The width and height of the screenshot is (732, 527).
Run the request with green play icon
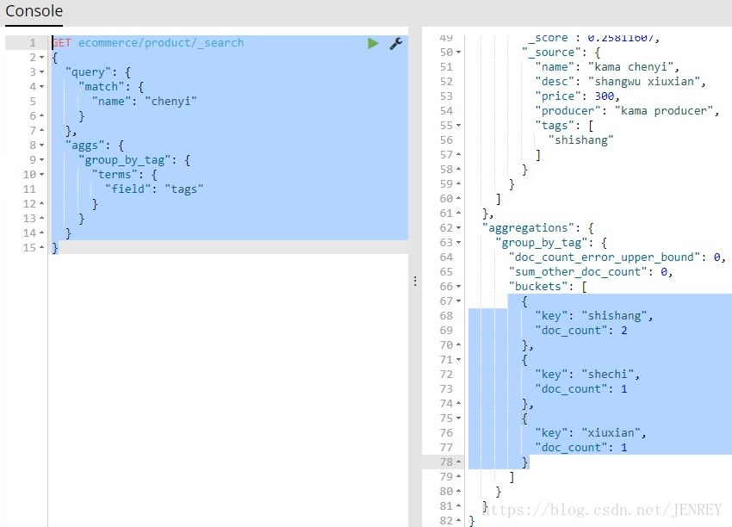(x=373, y=43)
